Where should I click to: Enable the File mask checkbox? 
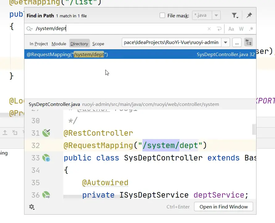(x=162, y=15)
